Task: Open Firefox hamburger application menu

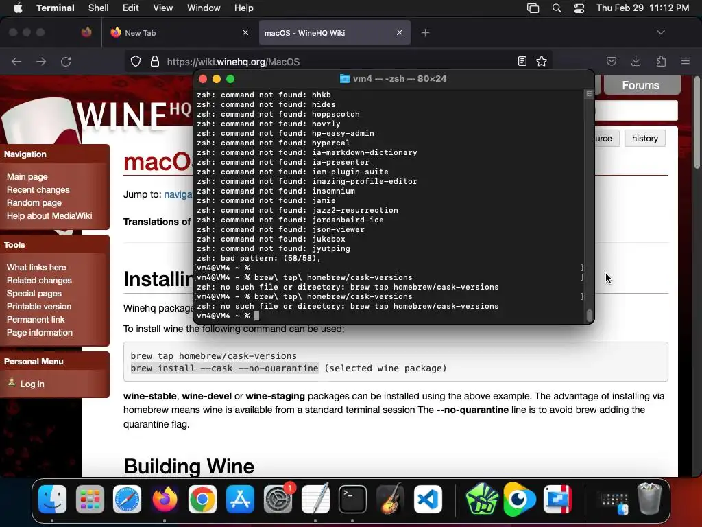Action: coord(686,61)
